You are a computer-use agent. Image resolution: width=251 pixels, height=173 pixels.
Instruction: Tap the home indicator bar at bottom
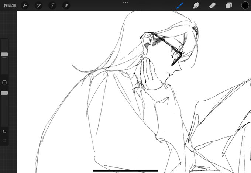(x=125, y=171)
